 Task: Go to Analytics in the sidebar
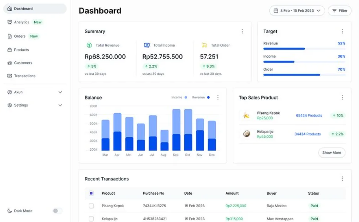(x=22, y=22)
